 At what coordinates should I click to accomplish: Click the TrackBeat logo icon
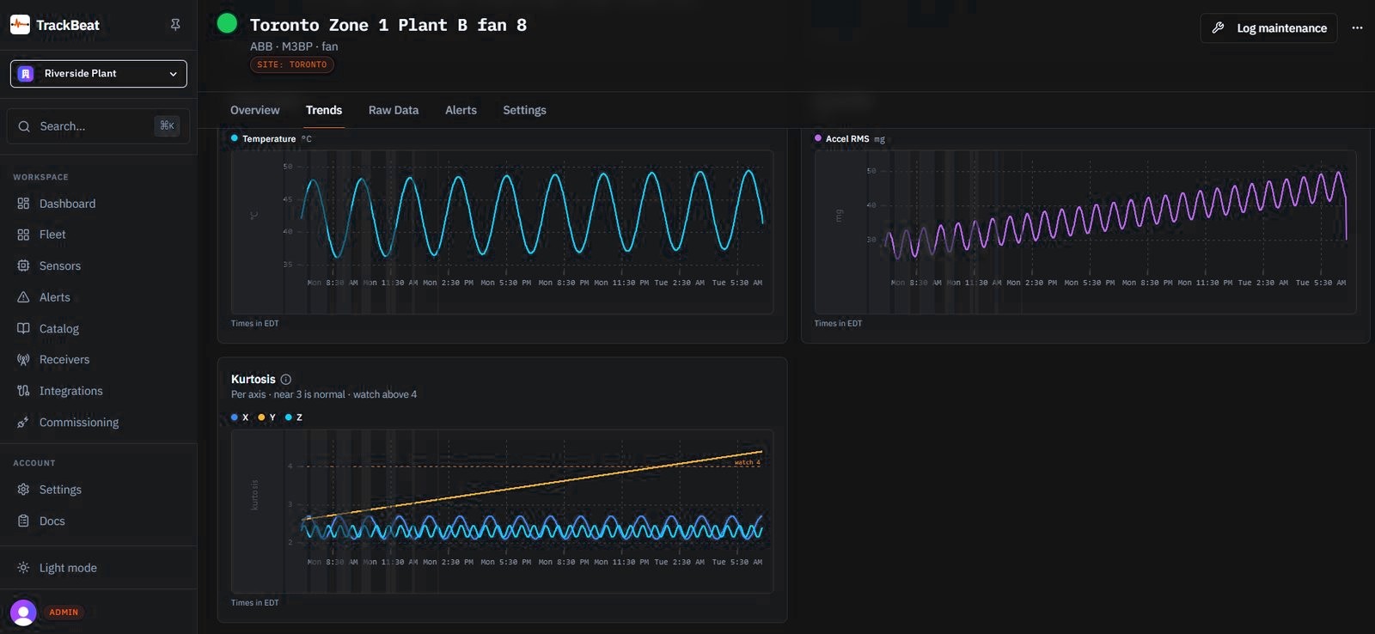(20, 25)
